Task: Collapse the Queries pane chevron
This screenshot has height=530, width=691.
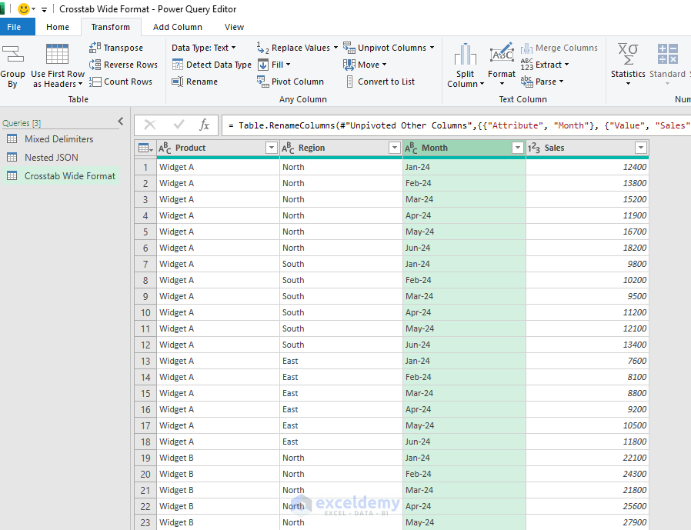Action: coord(121,122)
